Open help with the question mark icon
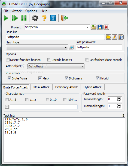 (x=44, y=18)
